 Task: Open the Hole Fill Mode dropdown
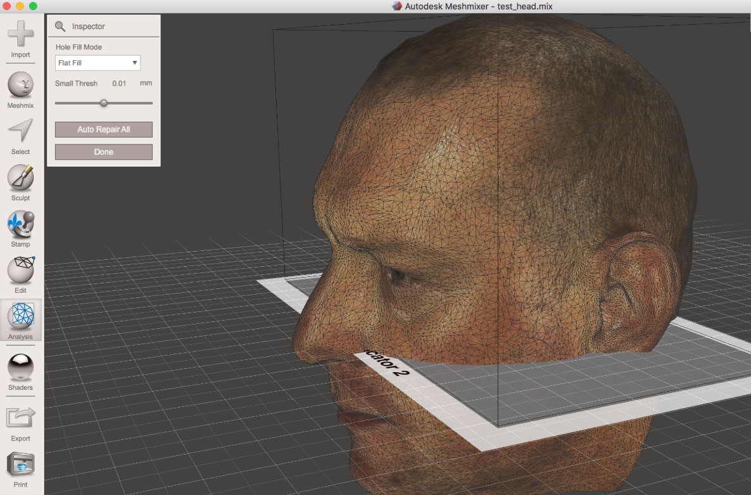[98, 63]
